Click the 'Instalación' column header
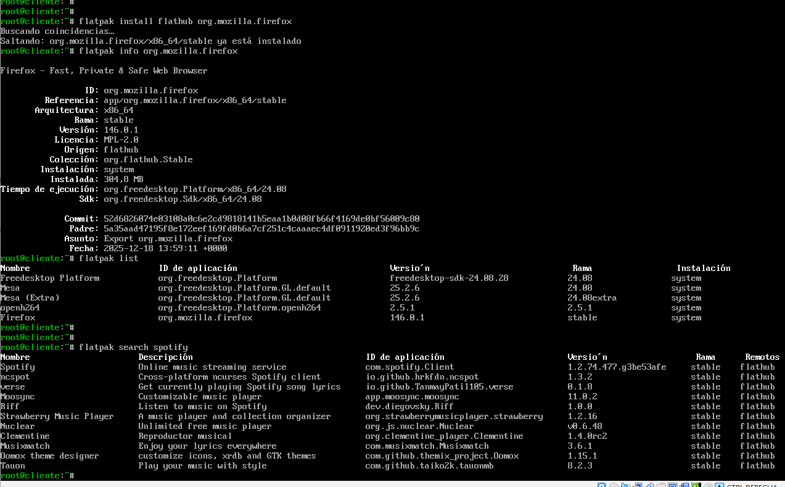This screenshot has width=785, height=487. pos(703,268)
